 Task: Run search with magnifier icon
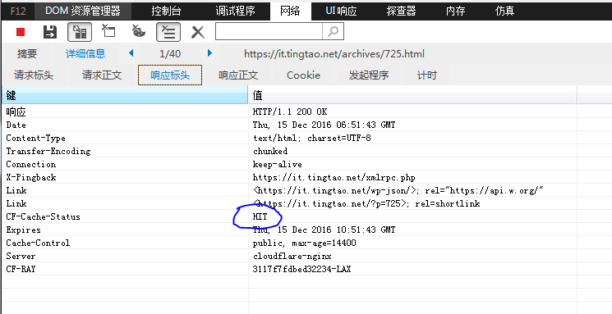point(333,31)
